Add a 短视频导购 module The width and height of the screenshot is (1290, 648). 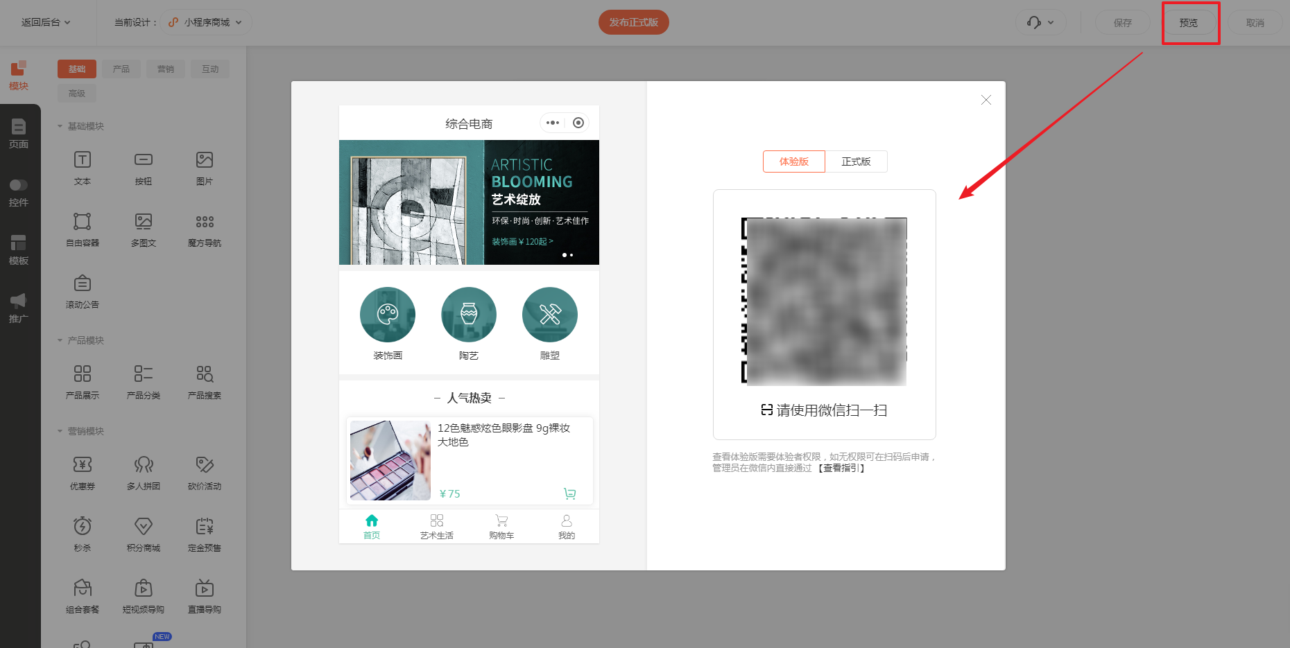pyautogui.click(x=144, y=596)
